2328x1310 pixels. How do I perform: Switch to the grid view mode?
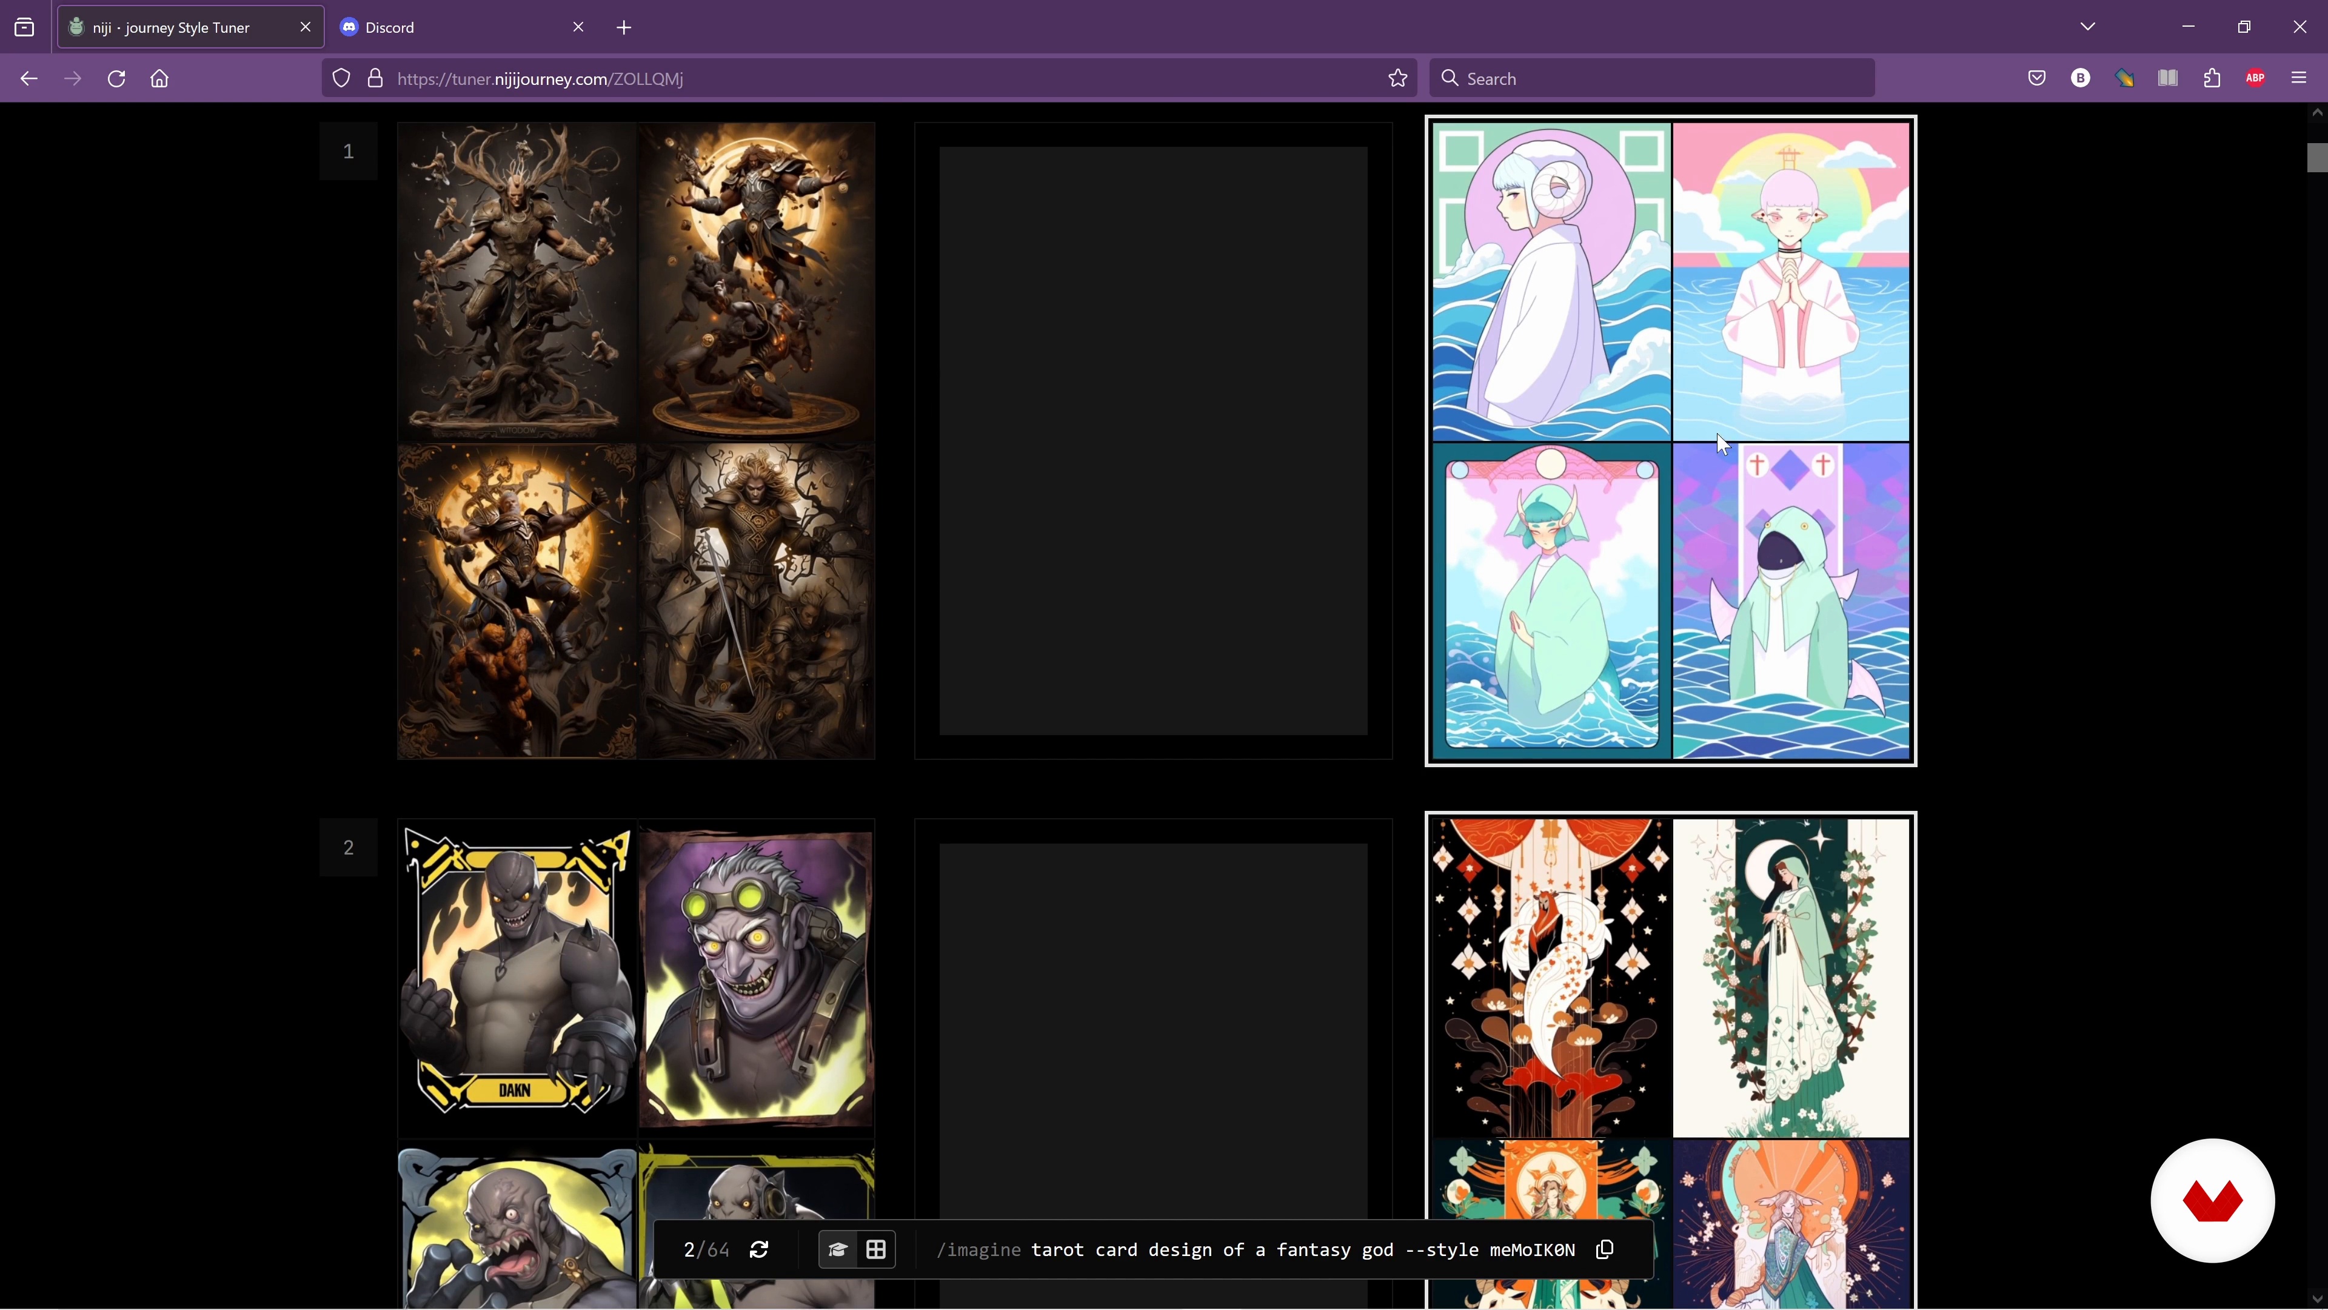pyautogui.click(x=875, y=1249)
